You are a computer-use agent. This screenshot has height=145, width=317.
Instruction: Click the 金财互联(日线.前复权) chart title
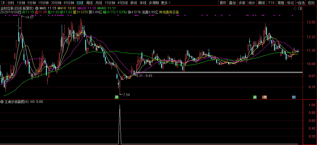point(17,9)
